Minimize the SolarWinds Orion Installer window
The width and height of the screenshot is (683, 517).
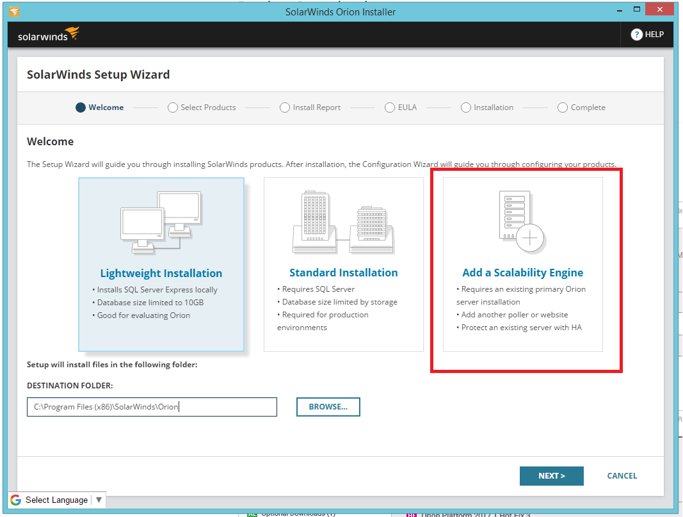[619, 10]
